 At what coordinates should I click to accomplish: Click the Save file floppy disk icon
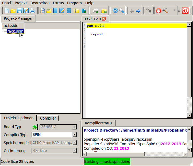tap(20, 11)
